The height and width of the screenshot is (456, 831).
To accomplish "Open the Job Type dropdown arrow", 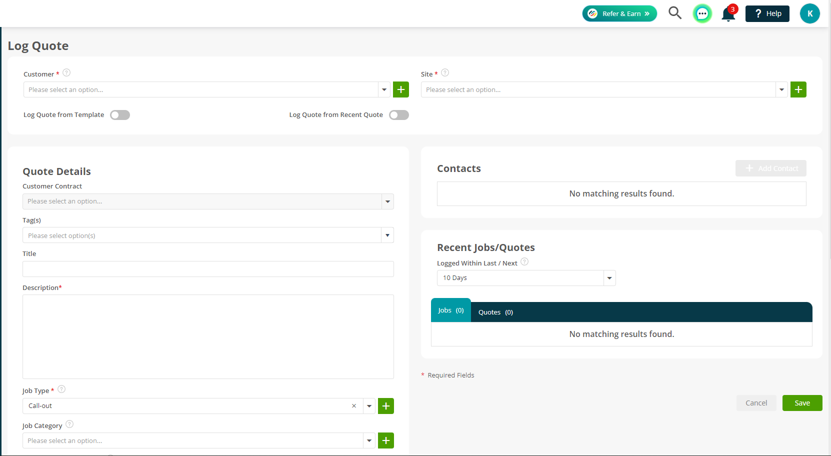I will coord(369,406).
